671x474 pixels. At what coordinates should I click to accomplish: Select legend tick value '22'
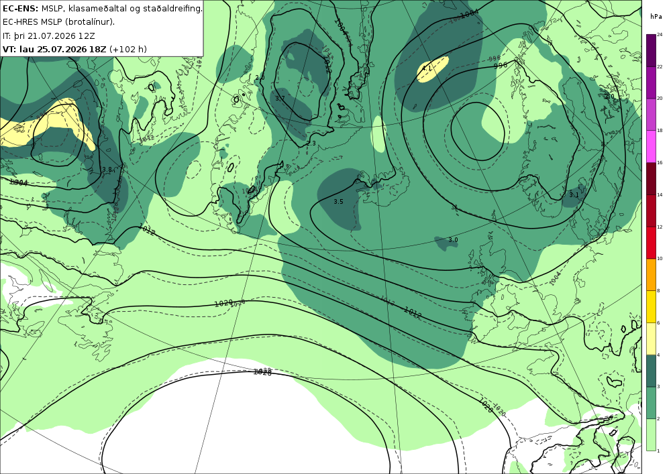pyautogui.click(x=660, y=66)
